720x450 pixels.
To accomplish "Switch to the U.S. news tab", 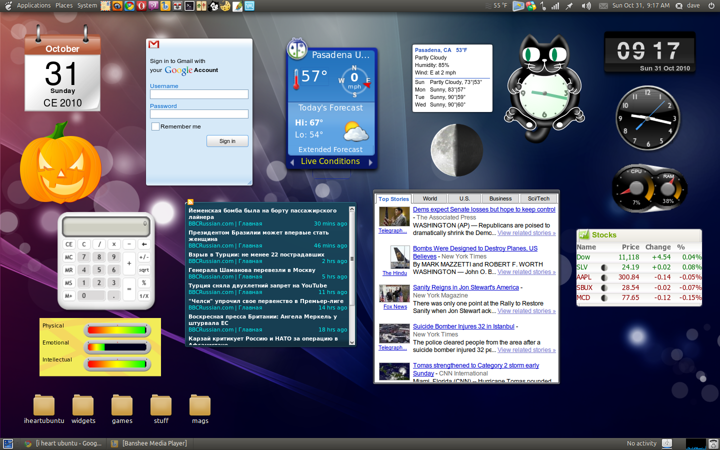I will click(464, 198).
